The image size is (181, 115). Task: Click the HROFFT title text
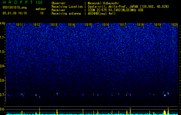(x=18, y=2)
